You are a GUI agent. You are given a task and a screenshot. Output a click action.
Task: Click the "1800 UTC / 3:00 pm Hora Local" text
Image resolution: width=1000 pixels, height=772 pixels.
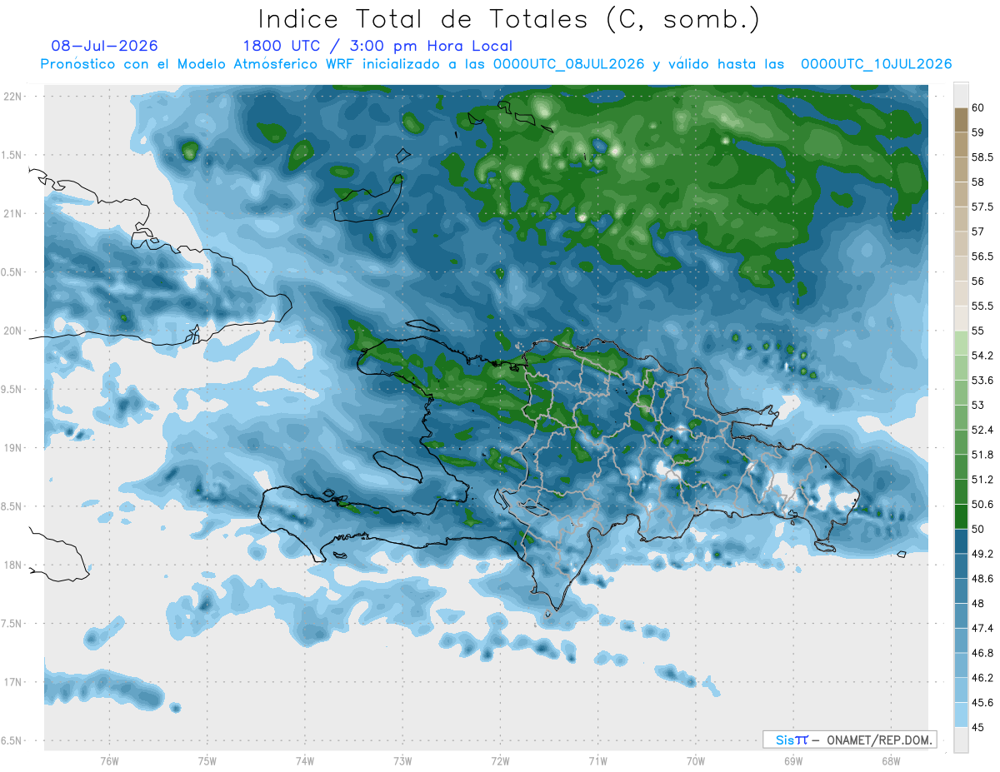pyautogui.click(x=377, y=47)
